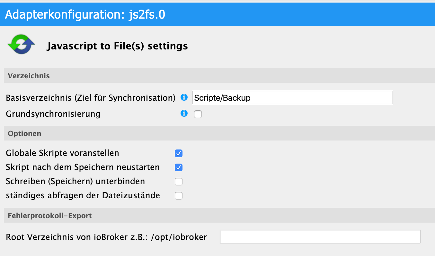This screenshot has width=435, height=256.
Task: Click the Basisverzeichnis (Ziel für Synchronisation) label
Action: click(x=91, y=98)
